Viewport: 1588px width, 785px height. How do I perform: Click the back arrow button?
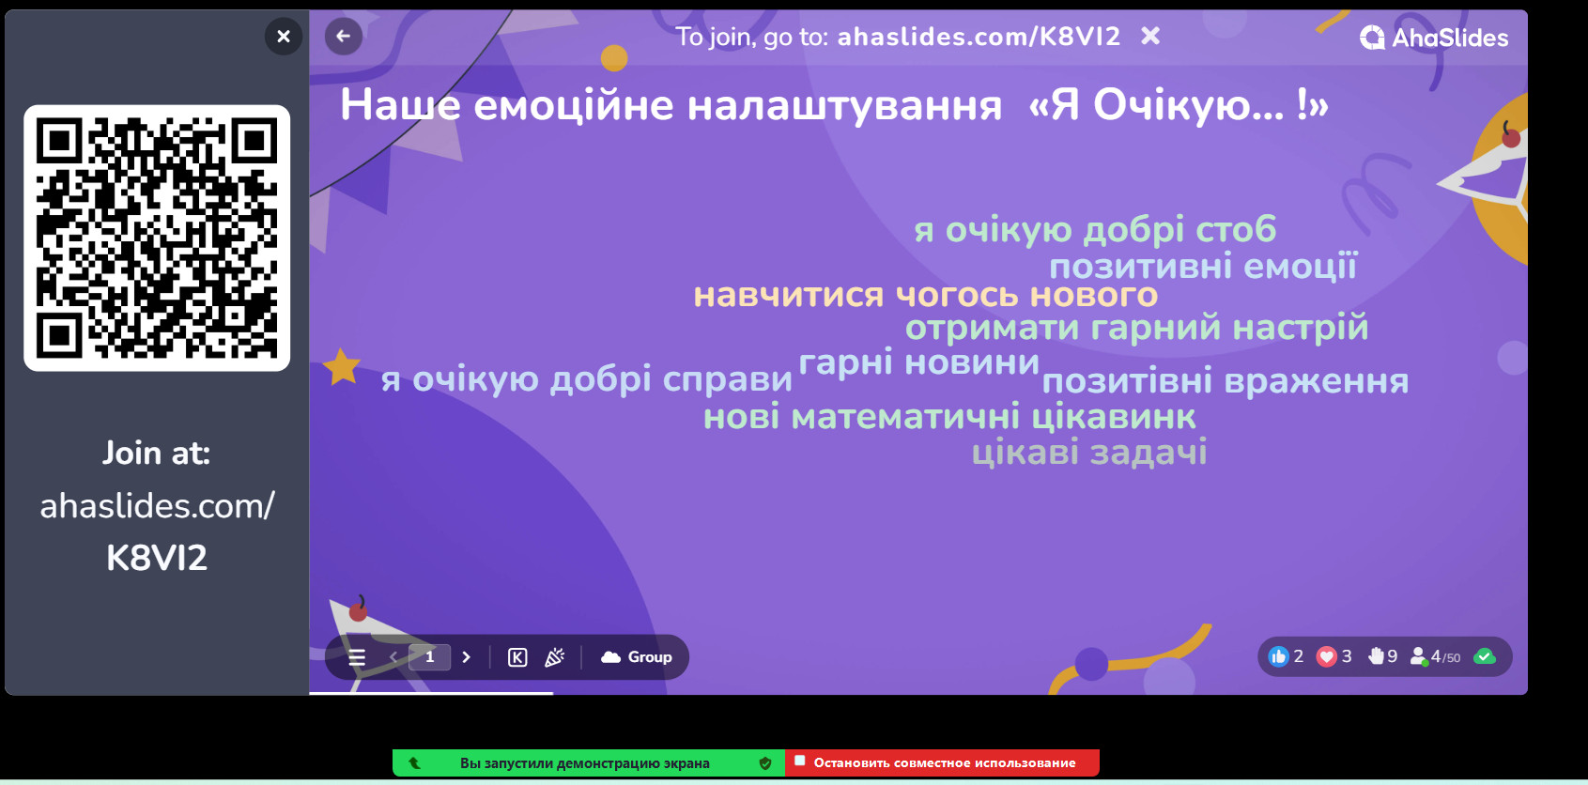pos(344,37)
